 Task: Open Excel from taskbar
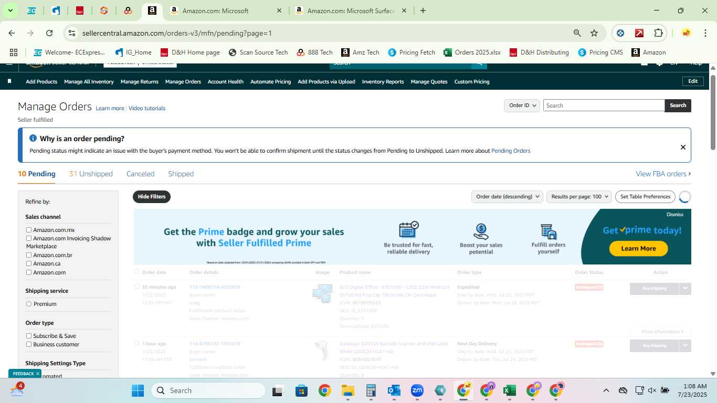(510, 390)
